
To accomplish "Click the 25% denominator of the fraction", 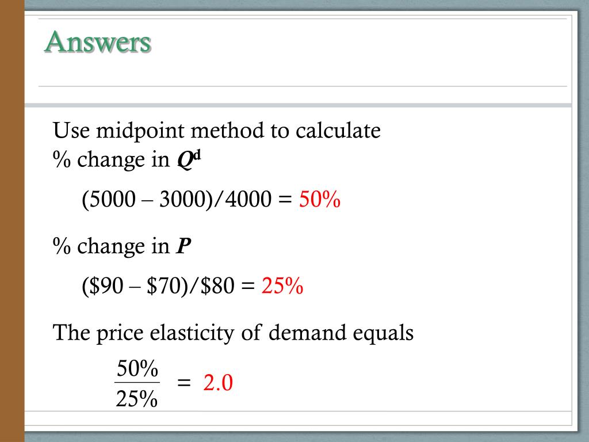I will pyautogui.click(x=137, y=398).
